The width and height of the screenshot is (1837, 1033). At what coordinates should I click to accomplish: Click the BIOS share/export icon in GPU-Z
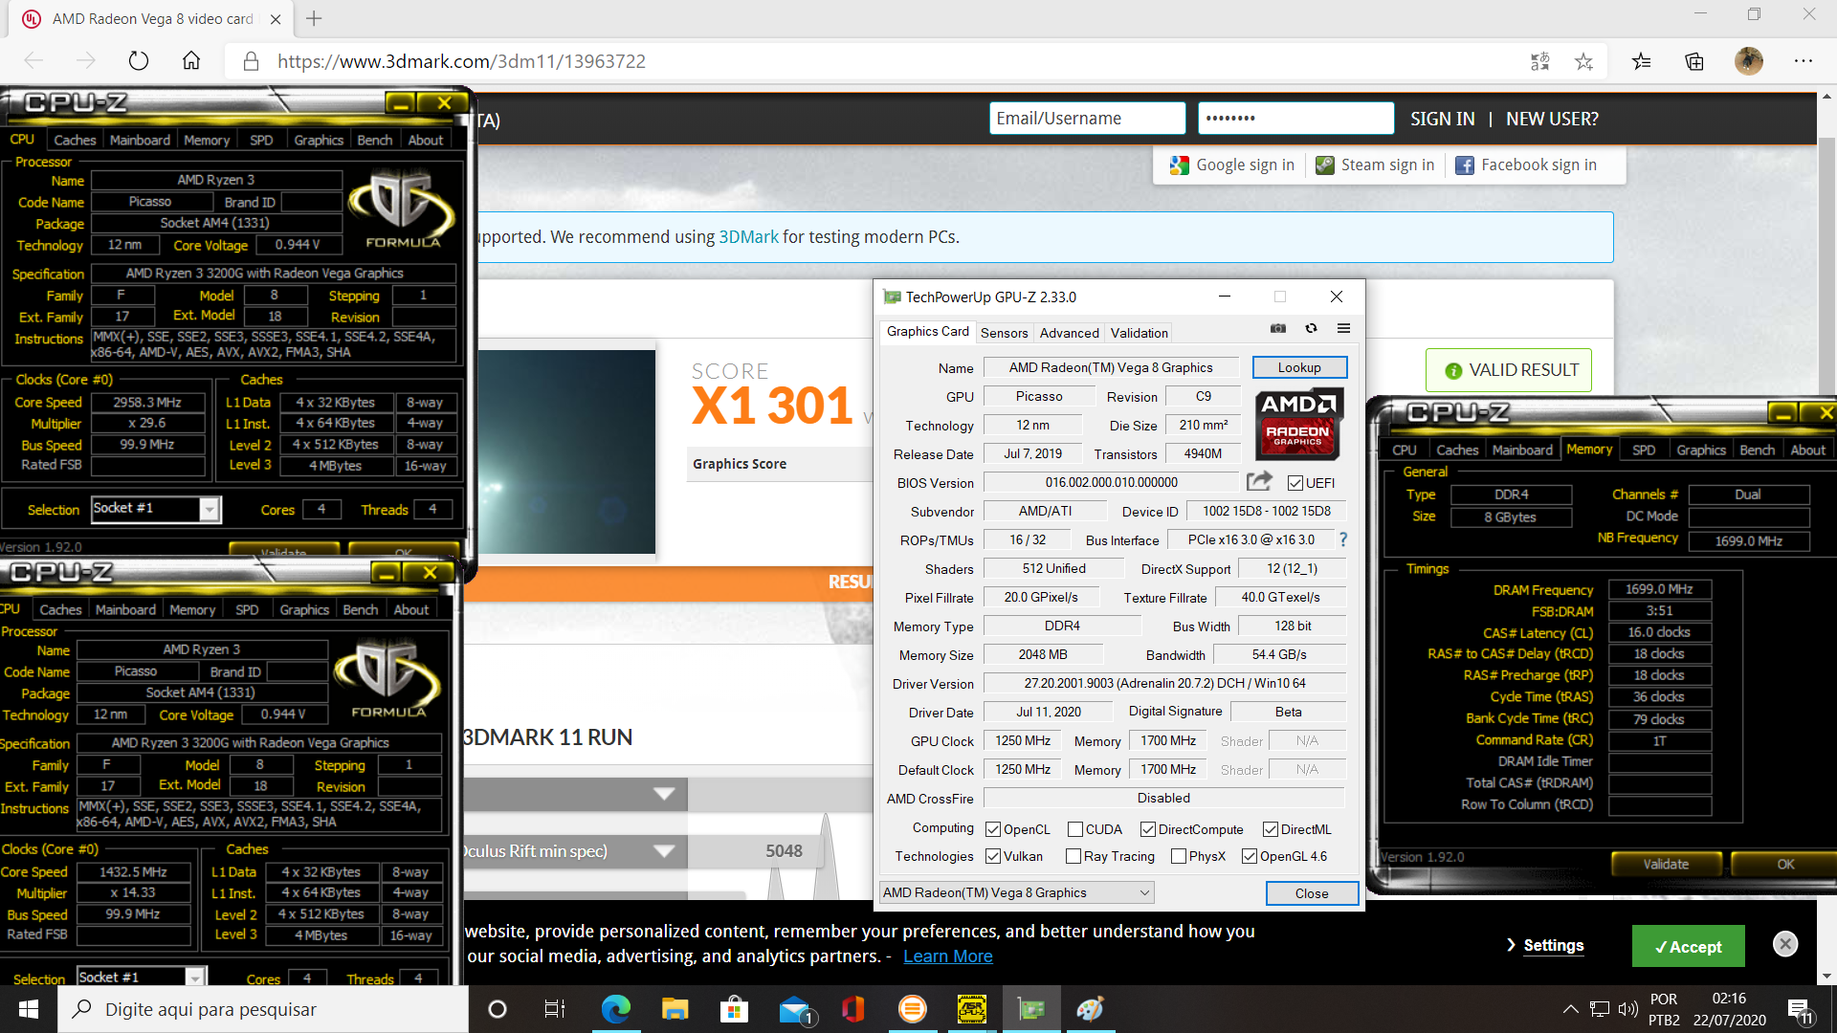pyautogui.click(x=1259, y=481)
